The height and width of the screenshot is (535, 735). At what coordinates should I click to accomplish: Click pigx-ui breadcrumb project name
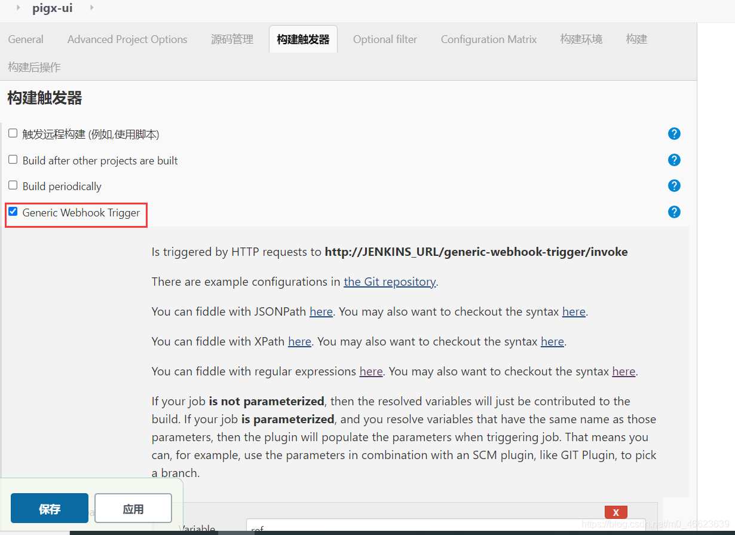(x=53, y=8)
